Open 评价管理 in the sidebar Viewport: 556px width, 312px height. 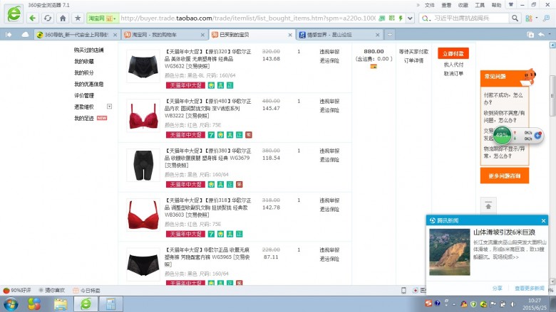click(x=84, y=95)
